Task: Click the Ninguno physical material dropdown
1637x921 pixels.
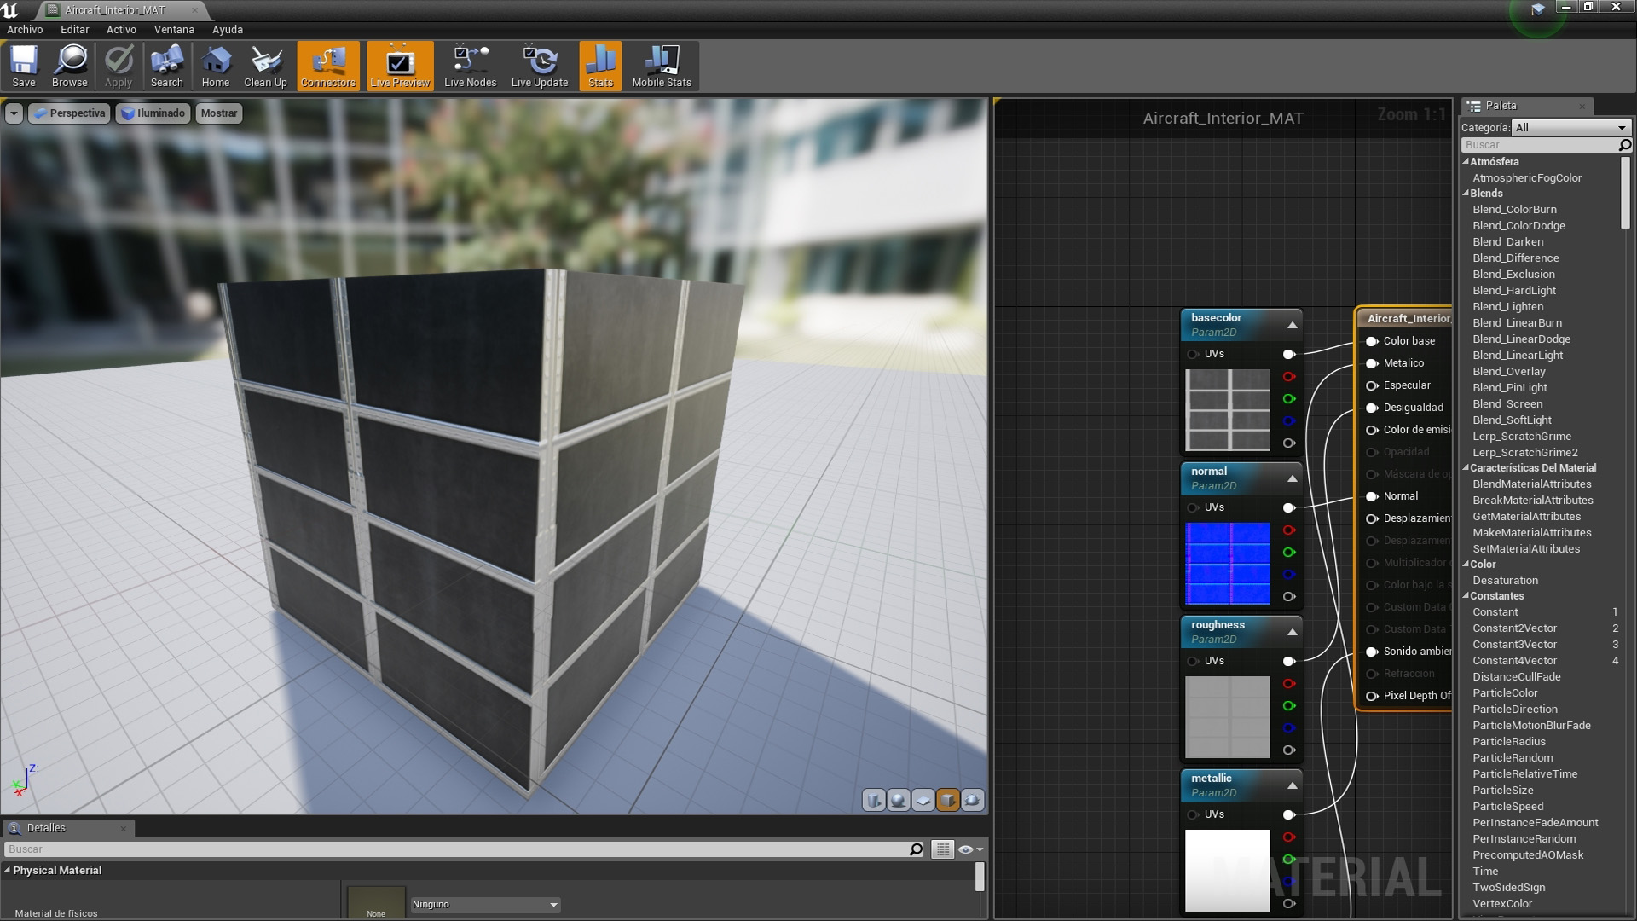Action: click(484, 904)
